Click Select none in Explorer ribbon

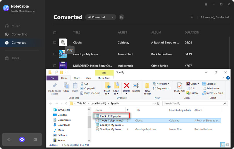211,88
